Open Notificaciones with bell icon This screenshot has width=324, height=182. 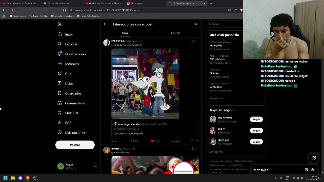[x=72, y=54]
